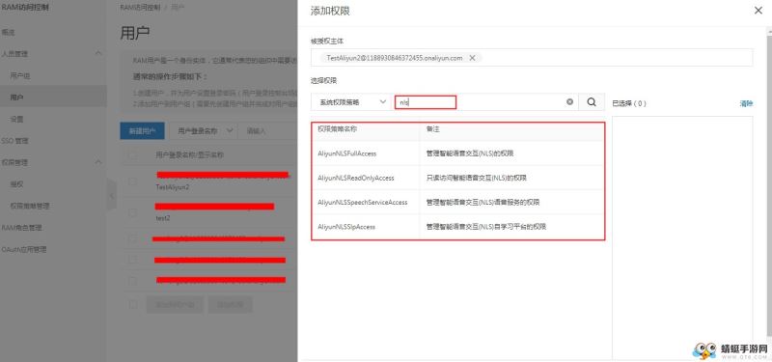
Task: Click the note 管理智能语音交互(NLS)的权限
Action: pyautogui.click(x=470, y=153)
